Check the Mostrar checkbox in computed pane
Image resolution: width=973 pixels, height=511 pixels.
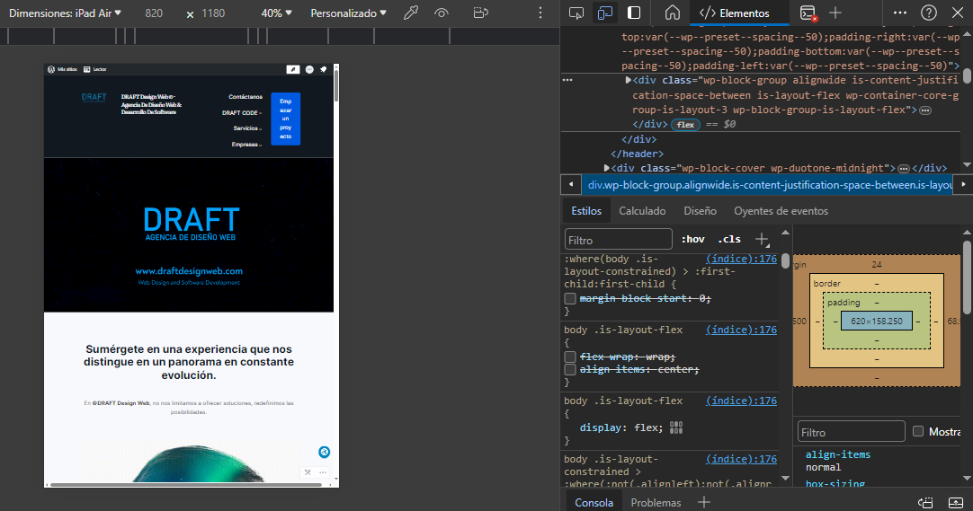click(x=918, y=432)
